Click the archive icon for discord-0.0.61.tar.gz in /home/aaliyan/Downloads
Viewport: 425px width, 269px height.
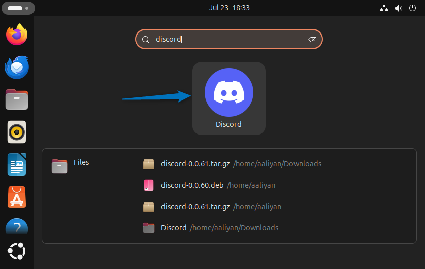click(149, 164)
